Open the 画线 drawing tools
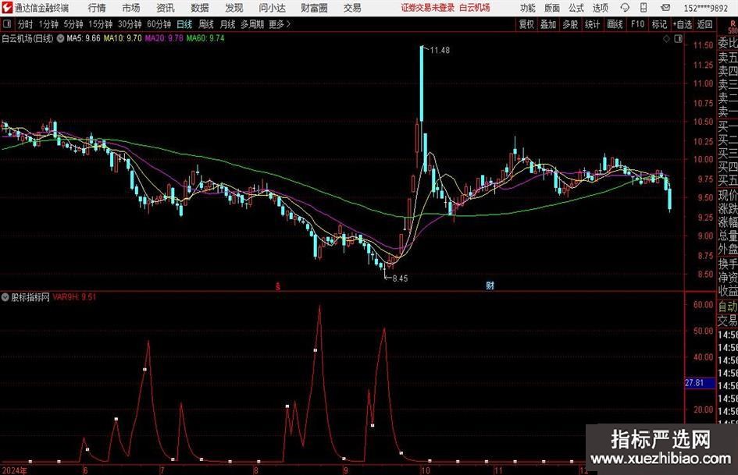 click(615, 24)
